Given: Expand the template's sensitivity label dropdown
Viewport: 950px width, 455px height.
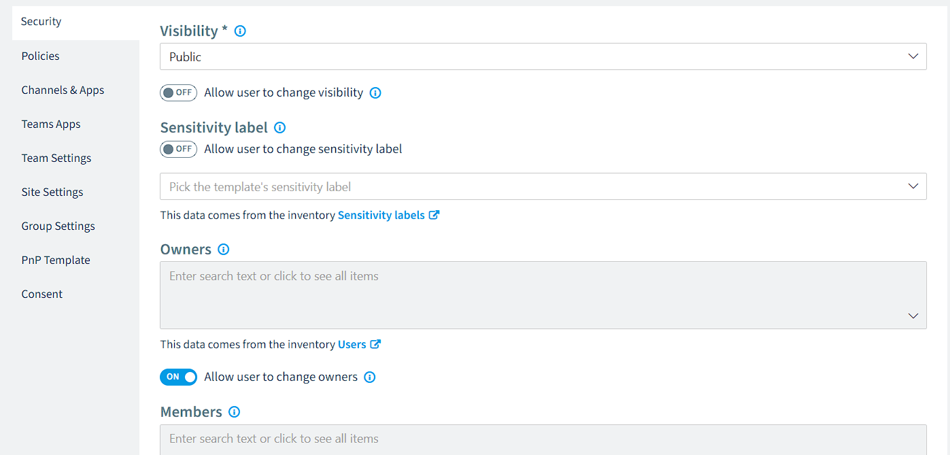Looking at the screenshot, I should click(x=543, y=186).
